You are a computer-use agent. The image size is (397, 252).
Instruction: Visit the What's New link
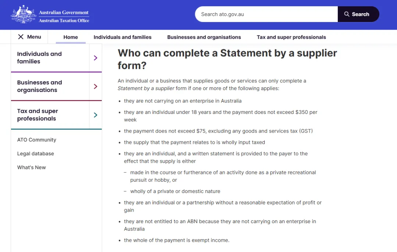click(32, 167)
